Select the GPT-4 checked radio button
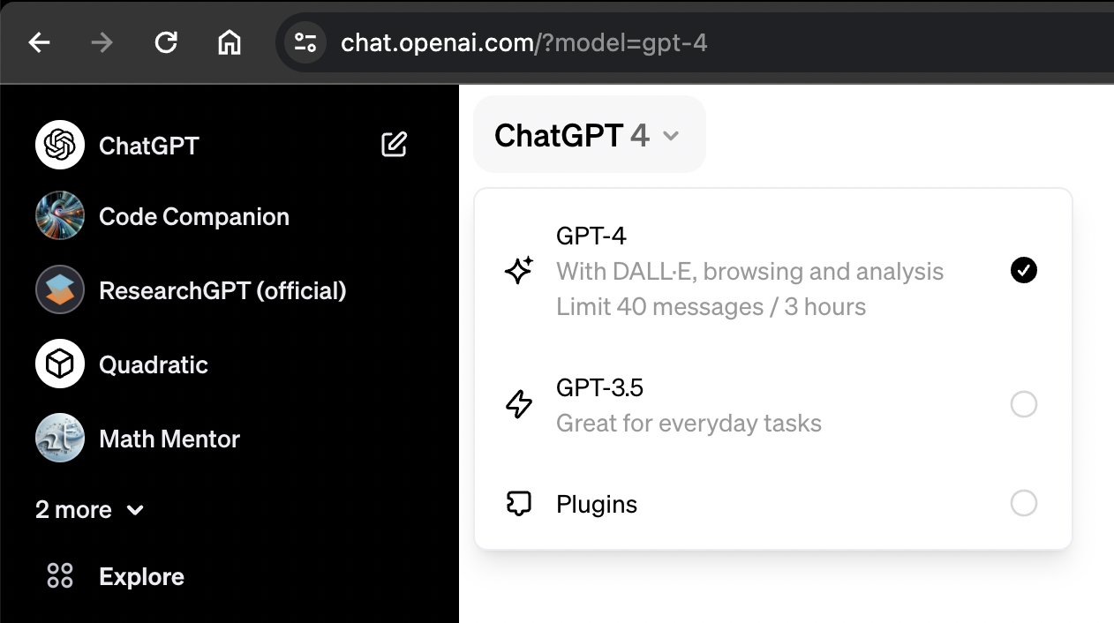 (1024, 270)
